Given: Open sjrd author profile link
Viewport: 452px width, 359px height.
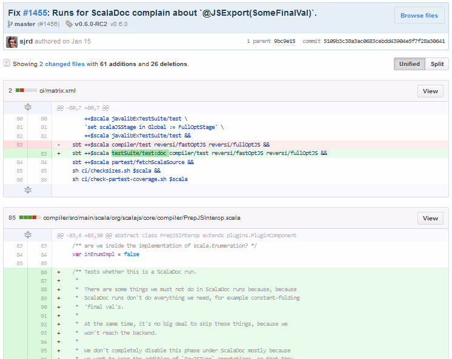Looking at the screenshot, I should (x=26, y=42).
